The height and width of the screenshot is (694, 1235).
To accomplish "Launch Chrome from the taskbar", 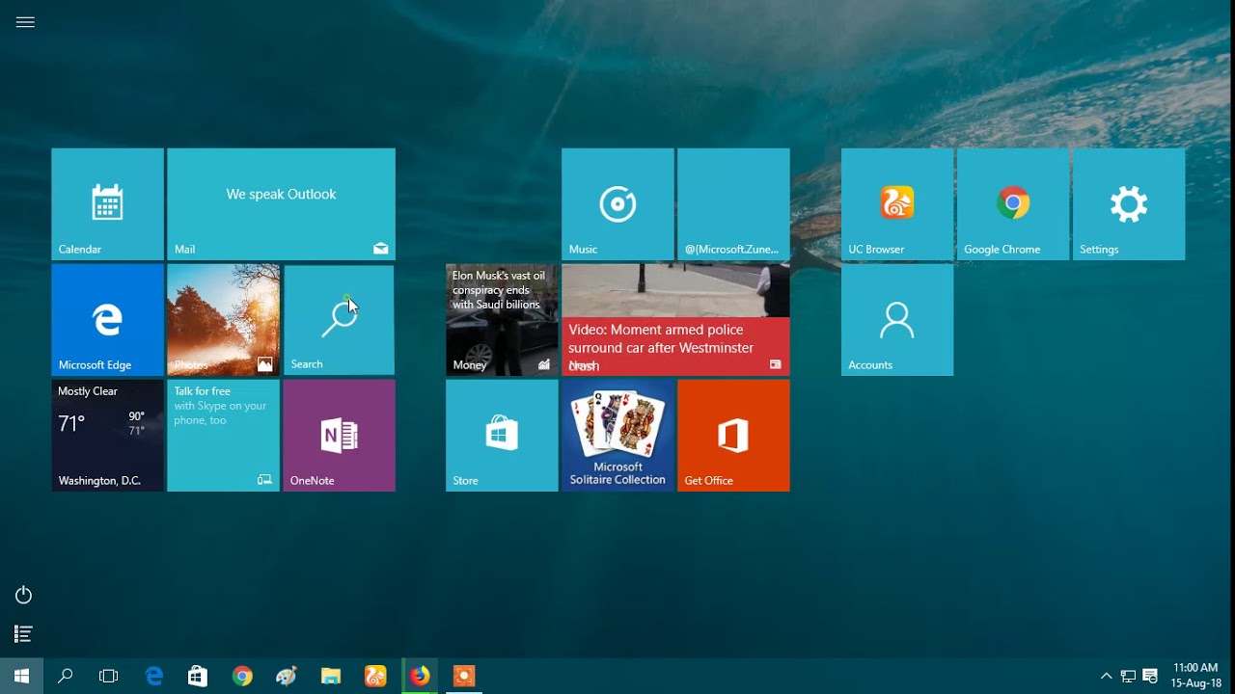I will 242,677.
